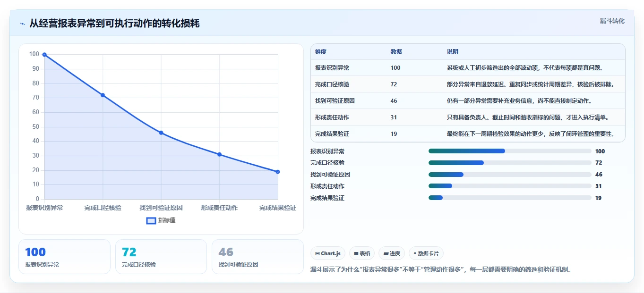Image resolution: width=644 pixels, height=293 pixels.
Task: Click the 数据卡片 tag chip
Action: tap(426, 253)
